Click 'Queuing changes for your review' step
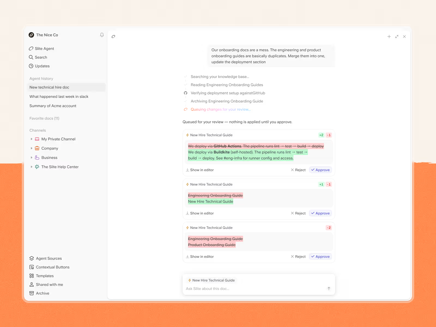This screenshot has height=327, width=436. [x=220, y=109]
